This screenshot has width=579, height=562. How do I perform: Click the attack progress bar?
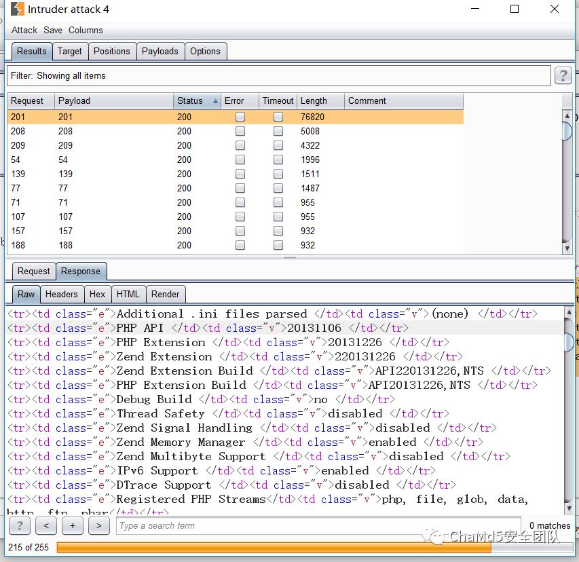pyautogui.click(x=315, y=547)
